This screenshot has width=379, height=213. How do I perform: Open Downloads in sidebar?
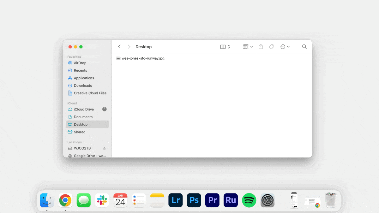coord(87,86)
